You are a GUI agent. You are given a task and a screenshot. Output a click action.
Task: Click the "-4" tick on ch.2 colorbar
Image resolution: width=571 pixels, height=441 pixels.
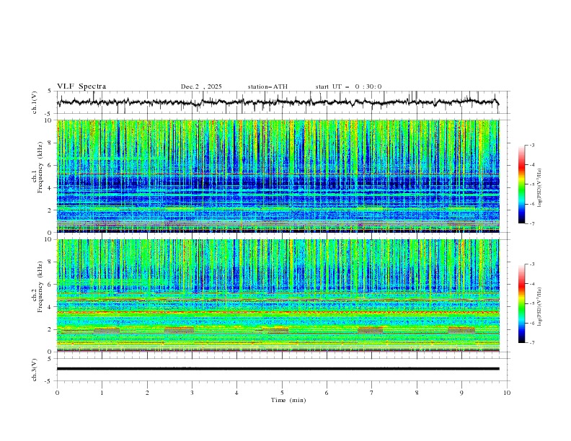531,284
